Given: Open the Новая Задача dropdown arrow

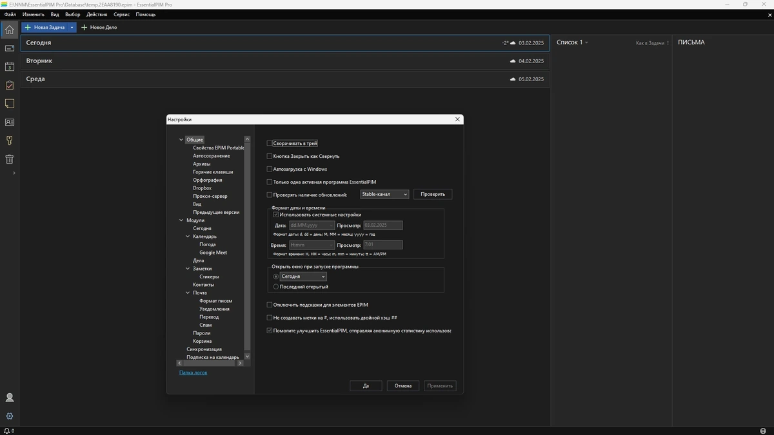Looking at the screenshot, I should (72, 27).
